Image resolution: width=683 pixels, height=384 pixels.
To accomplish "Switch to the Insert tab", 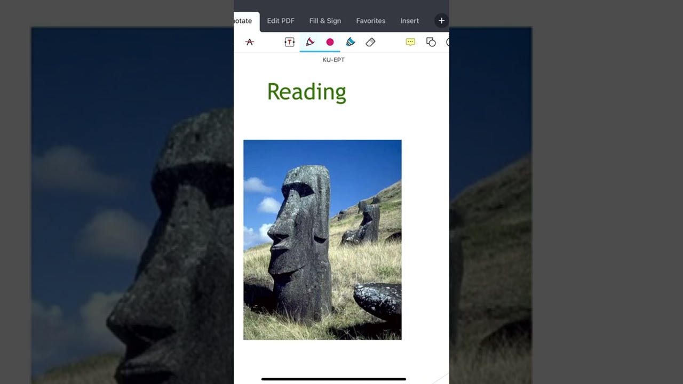I will (x=410, y=21).
